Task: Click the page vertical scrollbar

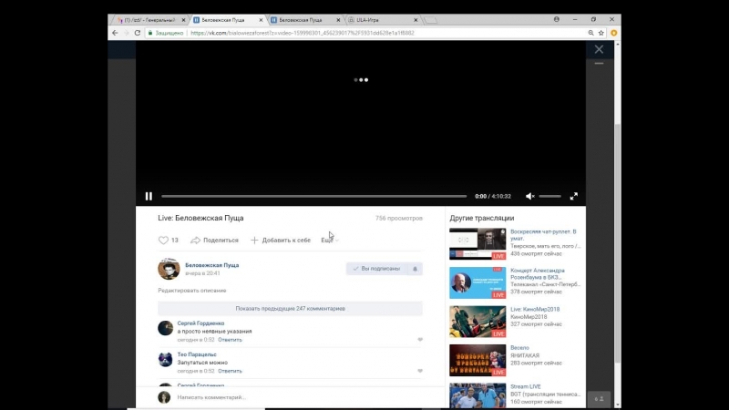Action: click(x=618, y=241)
